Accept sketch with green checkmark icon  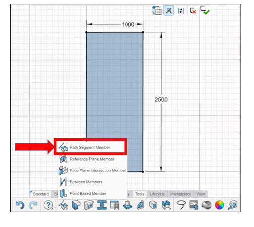click(x=205, y=10)
